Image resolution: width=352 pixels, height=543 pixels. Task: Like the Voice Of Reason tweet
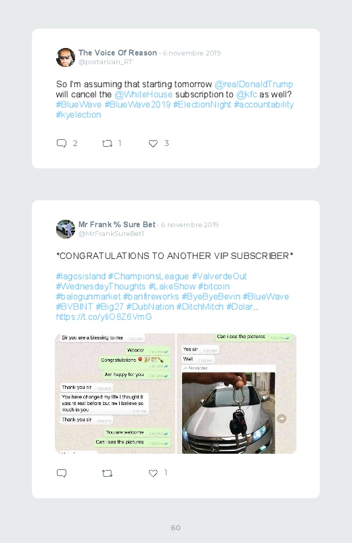[x=153, y=143]
